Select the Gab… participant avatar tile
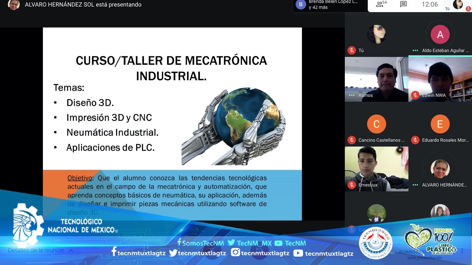This screenshot has height=265, width=472. pos(377,213)
